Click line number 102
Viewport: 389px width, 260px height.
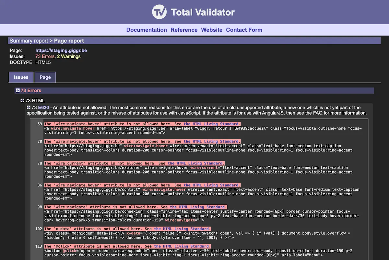[39, 229]
